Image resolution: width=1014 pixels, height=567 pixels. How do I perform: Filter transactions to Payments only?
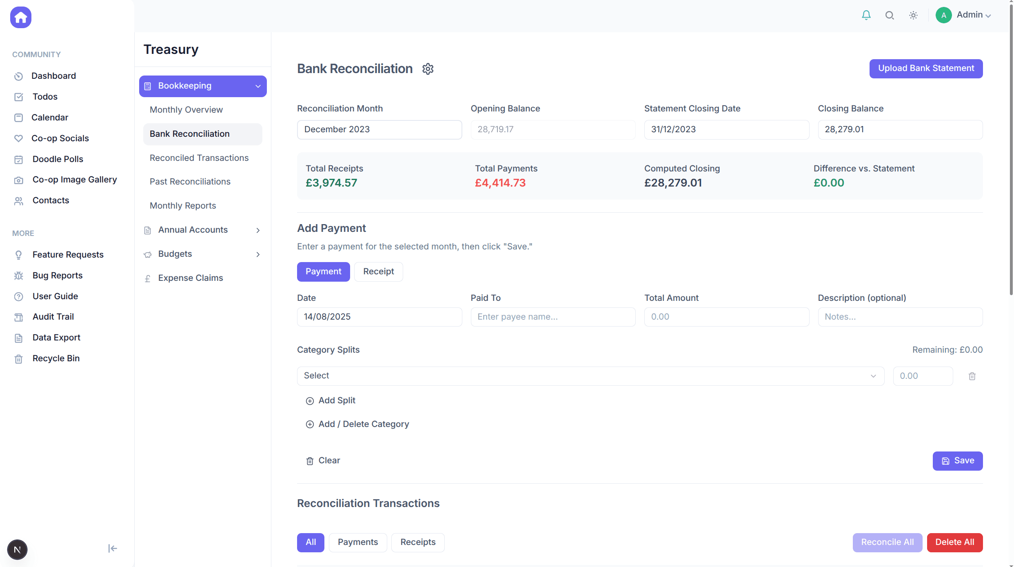357,543
